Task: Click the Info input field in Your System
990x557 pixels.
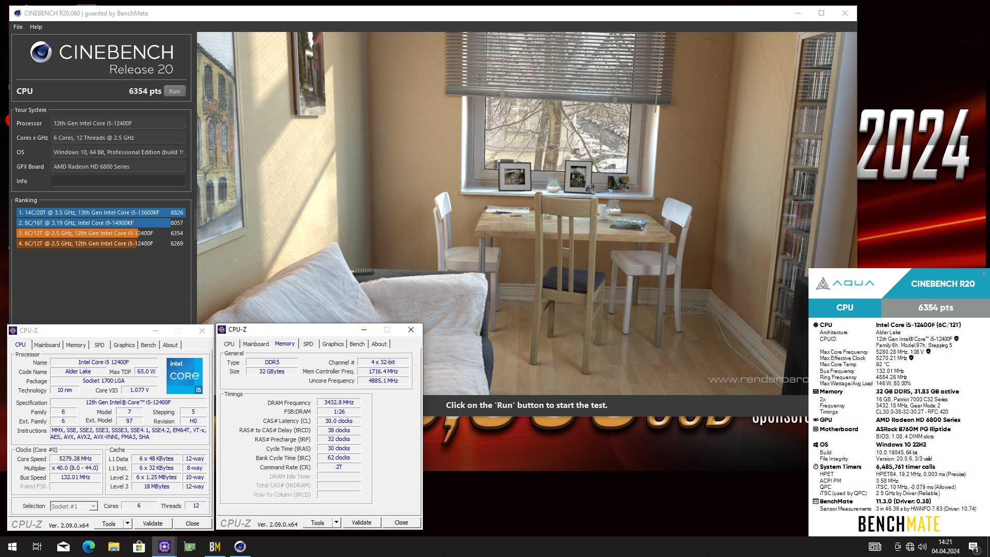Action: click(118, 181)
